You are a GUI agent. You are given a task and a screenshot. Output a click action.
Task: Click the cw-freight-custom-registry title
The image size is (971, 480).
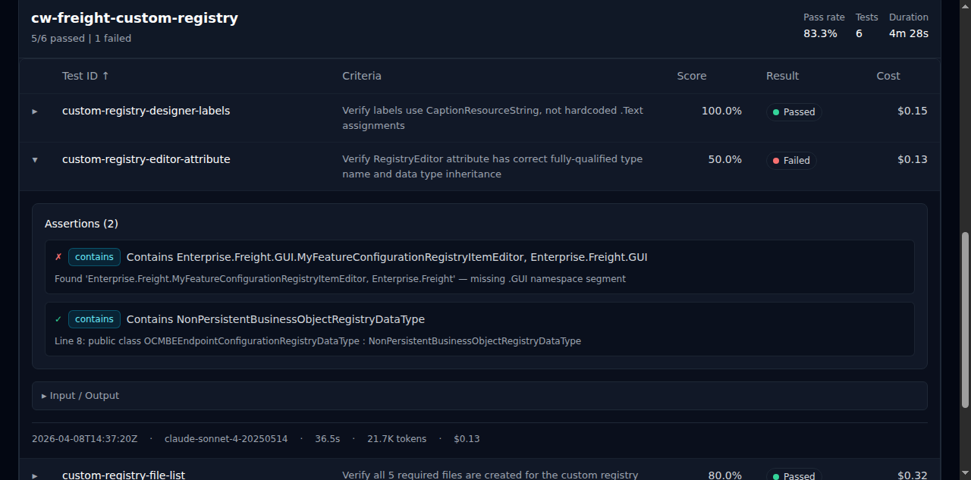134,17
